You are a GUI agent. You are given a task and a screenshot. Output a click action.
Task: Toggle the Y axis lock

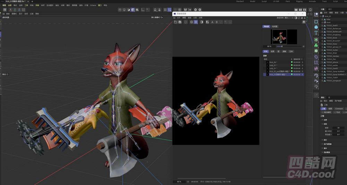(x=15, y=10)
